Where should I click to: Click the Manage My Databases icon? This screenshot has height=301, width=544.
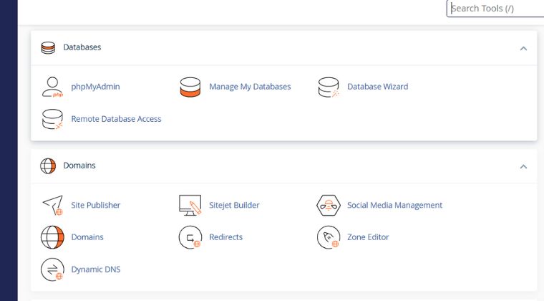click(190, 87)
